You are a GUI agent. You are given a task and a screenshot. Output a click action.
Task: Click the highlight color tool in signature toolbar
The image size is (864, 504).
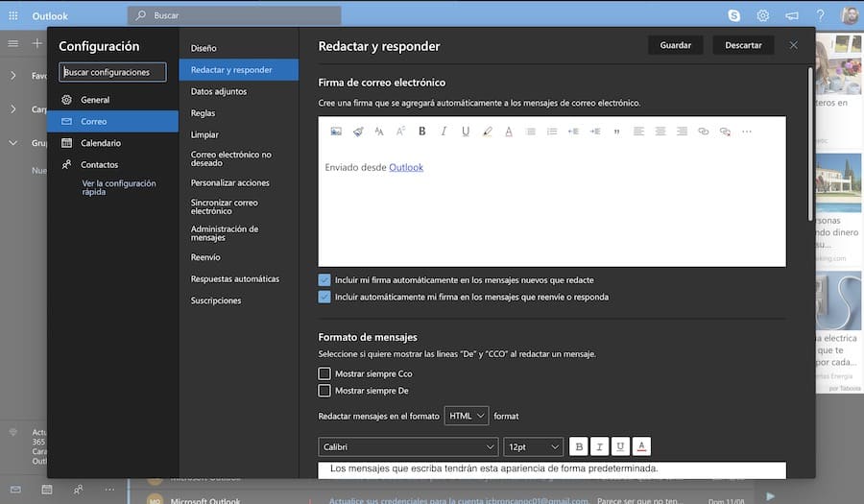(487, 132)
